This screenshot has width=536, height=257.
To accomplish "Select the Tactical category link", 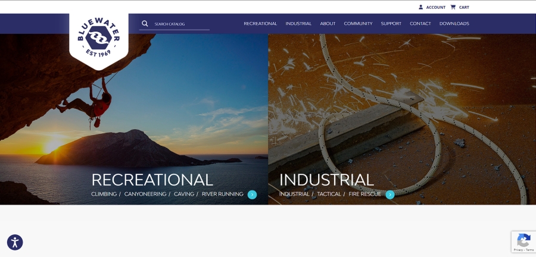I will (x=329, y=194).
